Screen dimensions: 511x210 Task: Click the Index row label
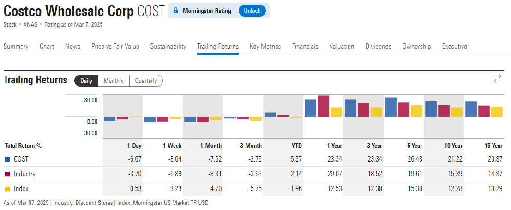pyautogui.click(x=21, y=188)
